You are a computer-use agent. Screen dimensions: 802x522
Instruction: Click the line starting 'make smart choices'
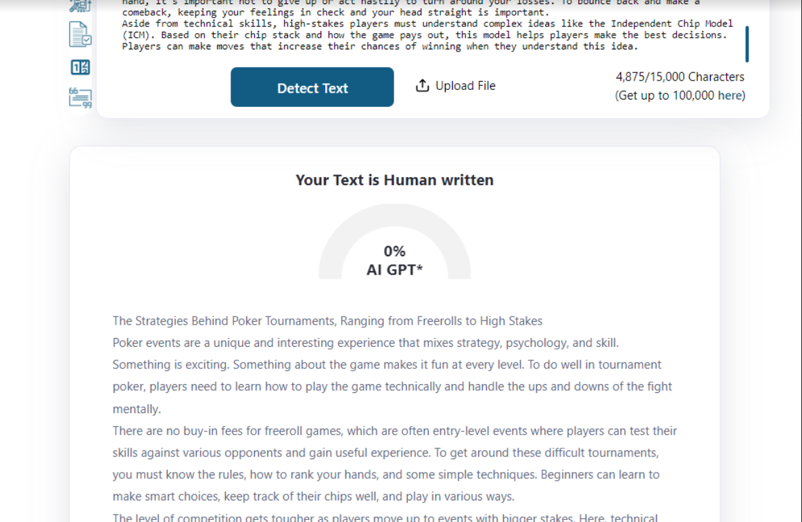coord(313,496)
